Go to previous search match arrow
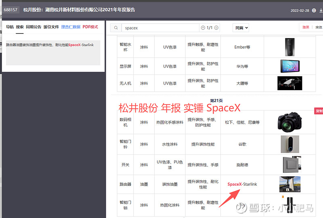 coord(203,28)
